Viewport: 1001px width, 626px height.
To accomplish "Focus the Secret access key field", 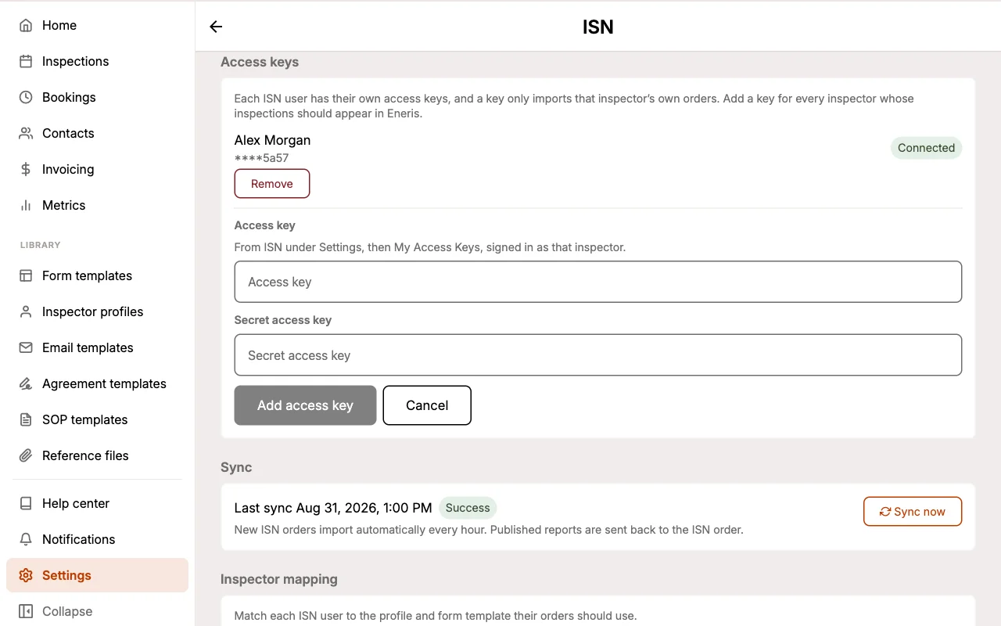I will [598, 355].
